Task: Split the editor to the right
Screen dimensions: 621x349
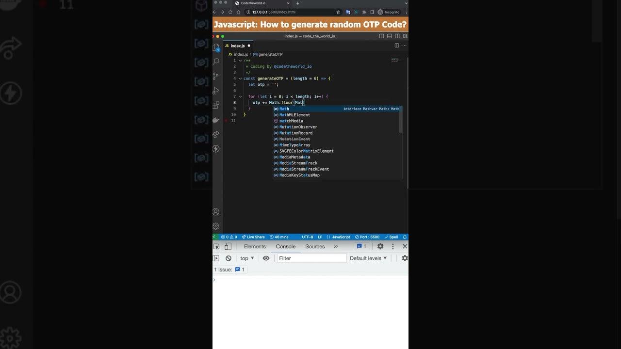Action: 396,46
